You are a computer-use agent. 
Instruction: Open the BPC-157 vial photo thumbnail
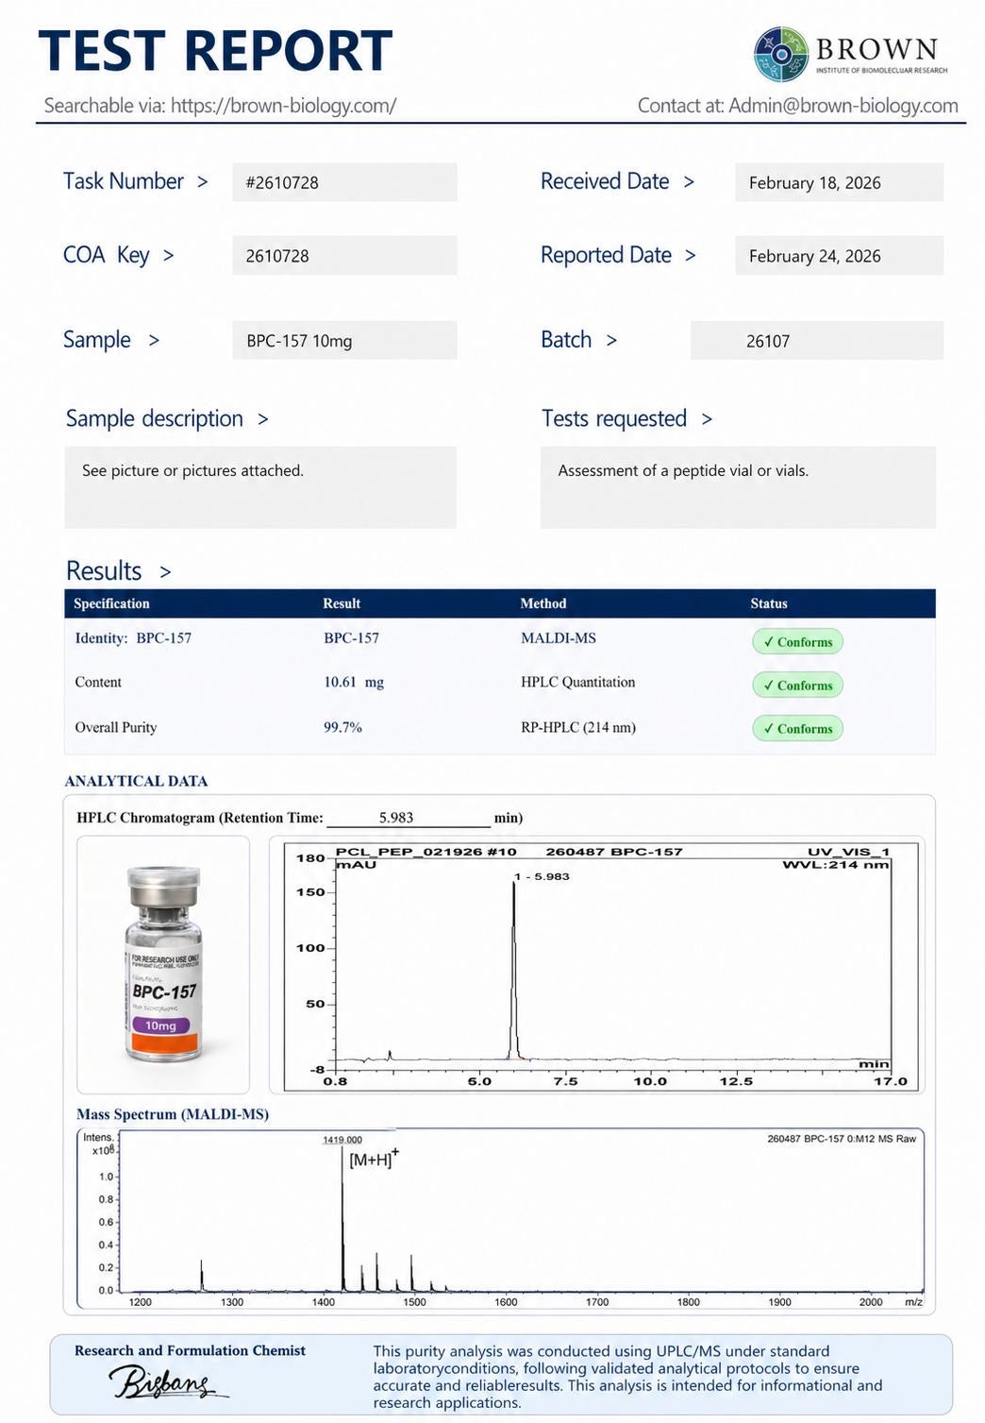click(163, 964)
